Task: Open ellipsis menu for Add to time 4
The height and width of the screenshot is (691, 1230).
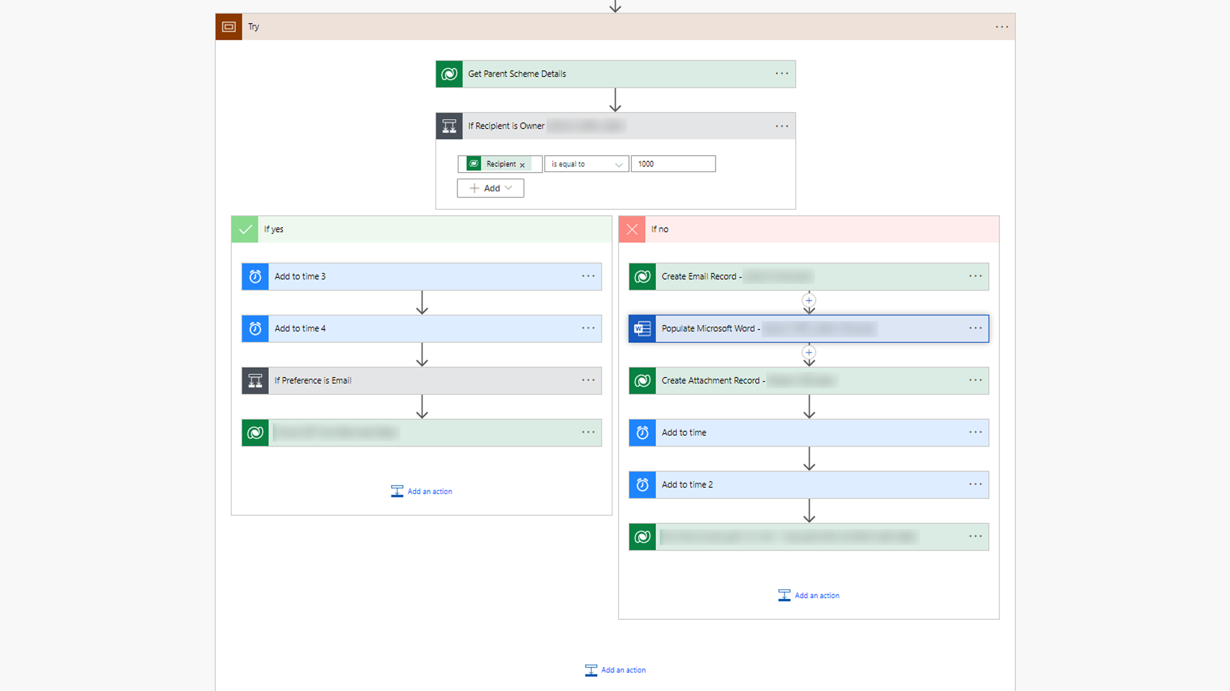Action: click(x=588, y=328)
